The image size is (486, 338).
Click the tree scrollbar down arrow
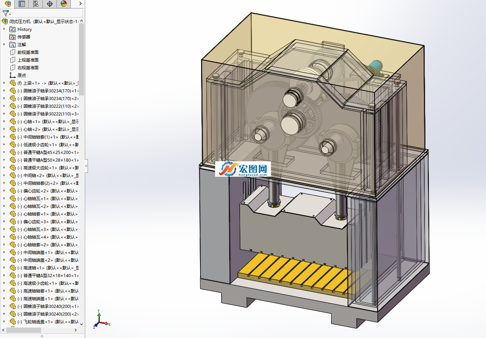point(81,324)
